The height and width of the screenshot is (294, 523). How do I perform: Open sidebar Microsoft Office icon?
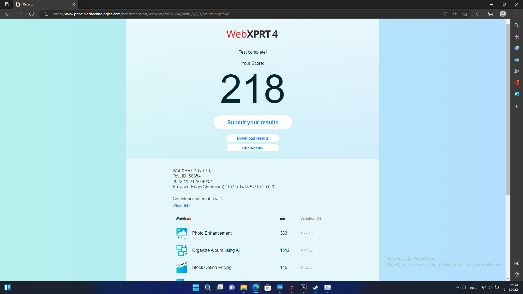[517, 82]
